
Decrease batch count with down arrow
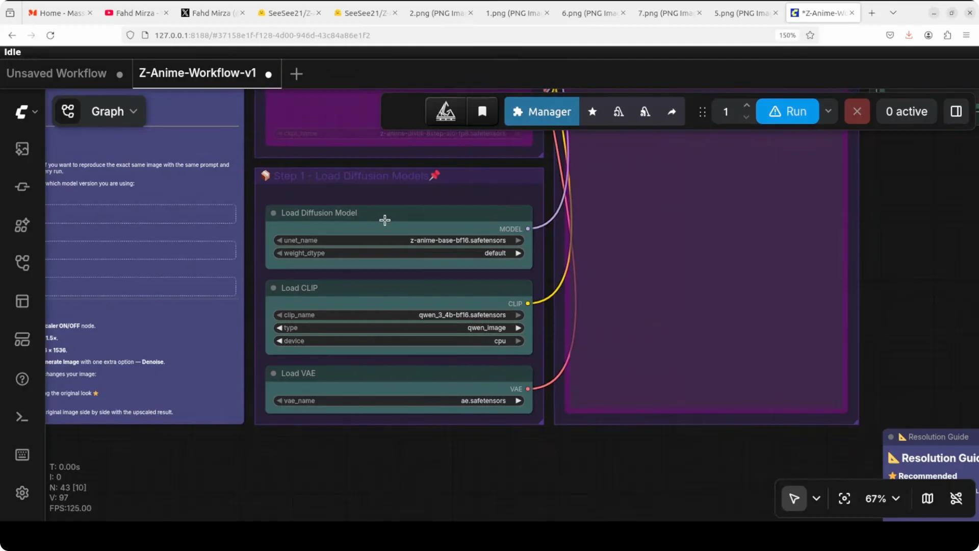pyautogui.click(x=746, y=117)
